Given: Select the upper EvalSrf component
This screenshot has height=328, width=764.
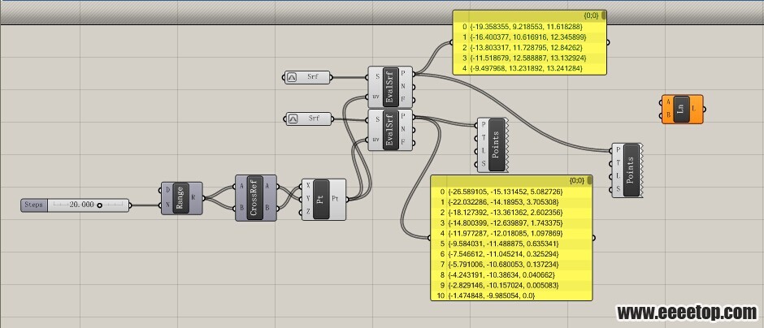Looking at the screenshot, I should pos(391,87).
